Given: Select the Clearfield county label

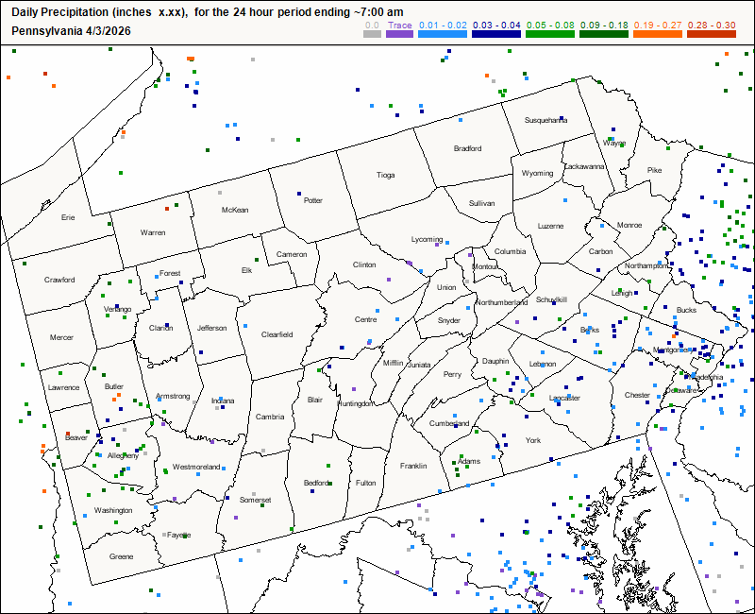Looking at the screenshot, I should [277, 334].
